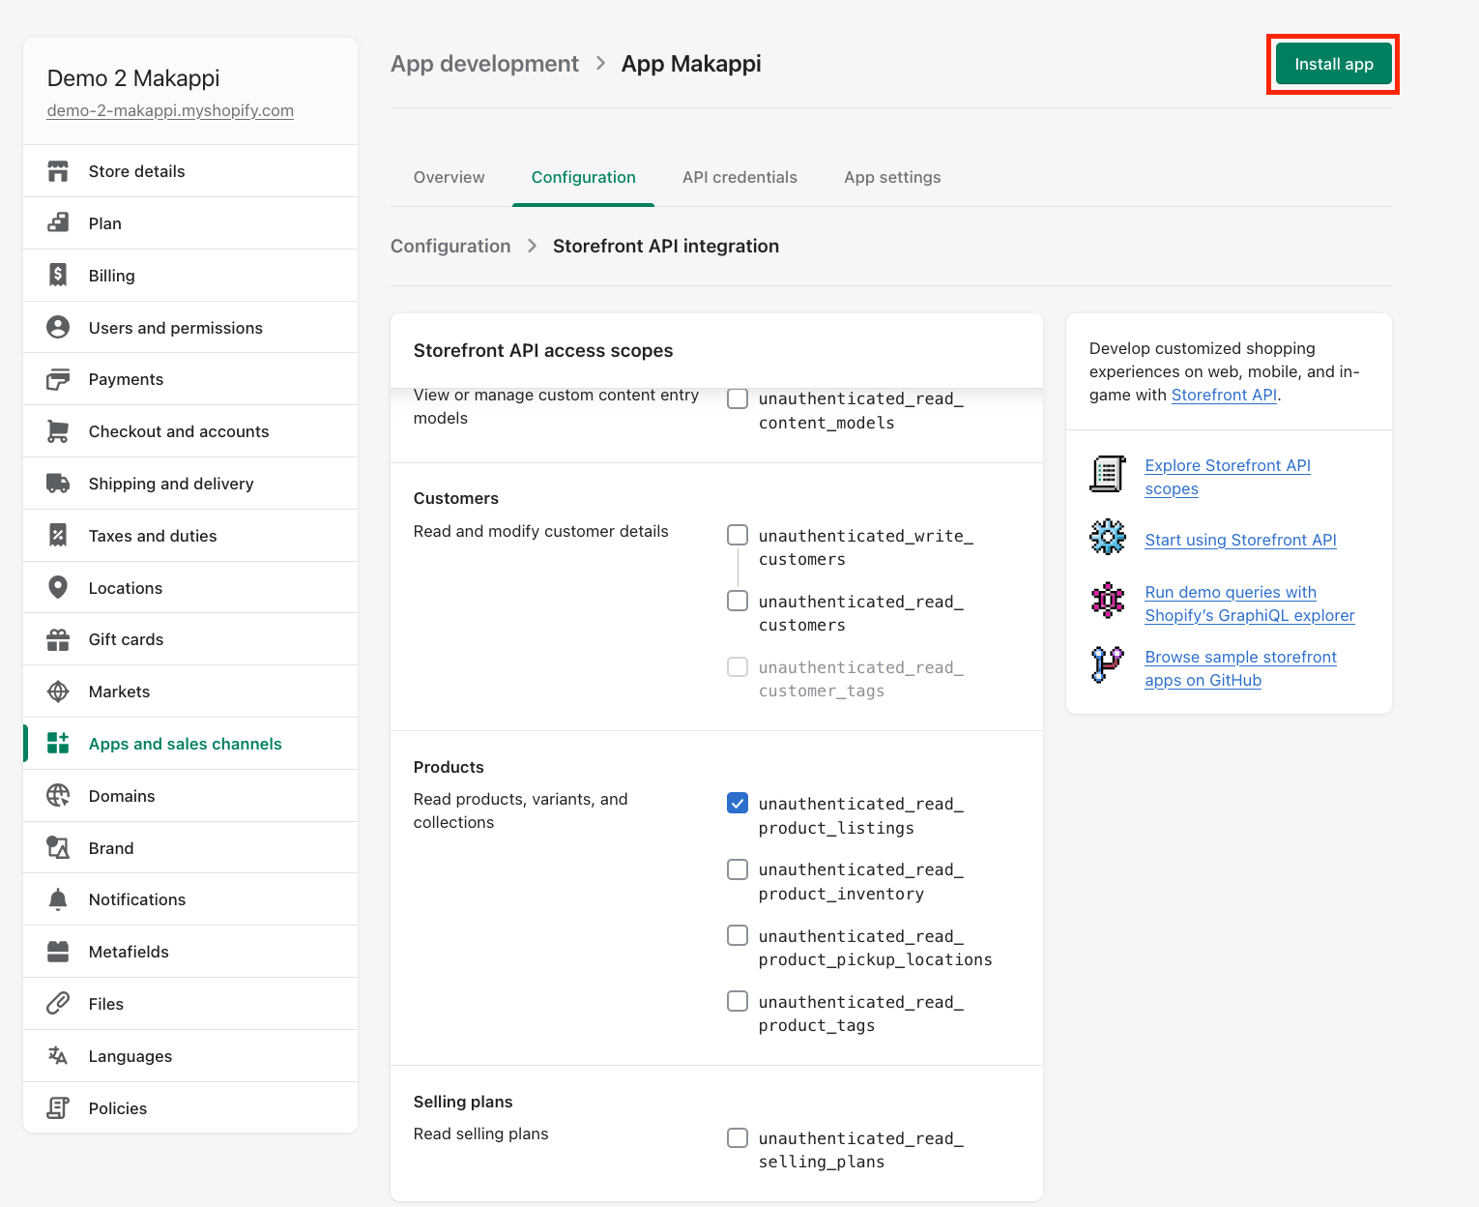Click the Languages translate icon
The image size is (1479, 1207).
[58, 1055]
